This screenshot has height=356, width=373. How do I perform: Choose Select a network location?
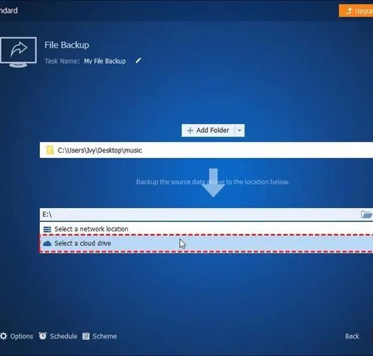[206, 229]
